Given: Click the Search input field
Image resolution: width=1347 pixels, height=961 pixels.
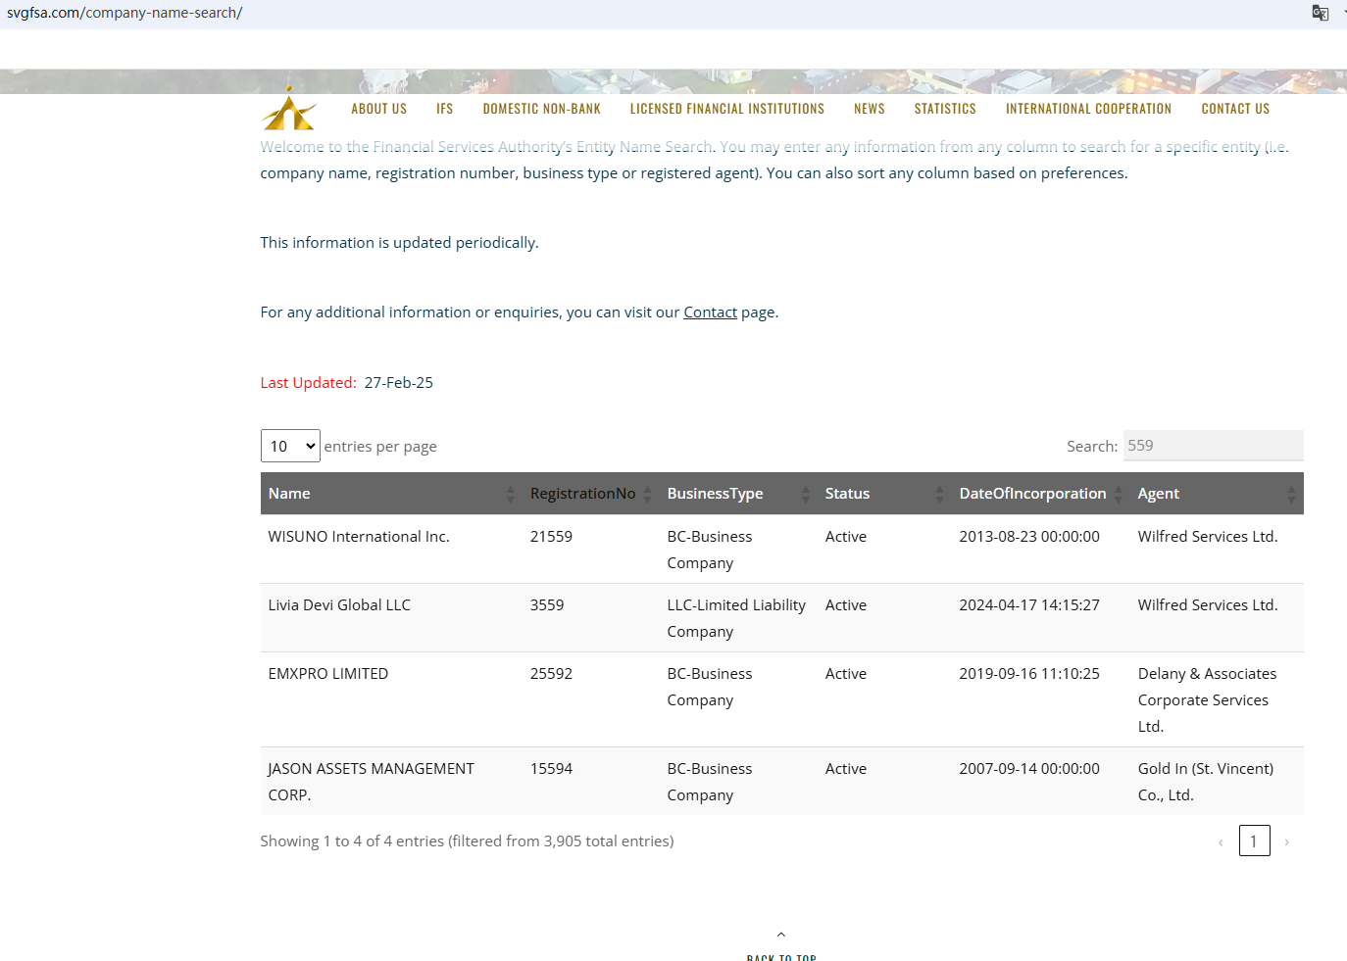Looking at the screenshot, I should [1214, 446].
